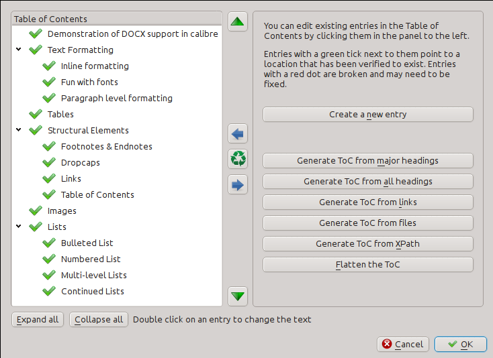Click the green recycle remove-entry icon

238,159
